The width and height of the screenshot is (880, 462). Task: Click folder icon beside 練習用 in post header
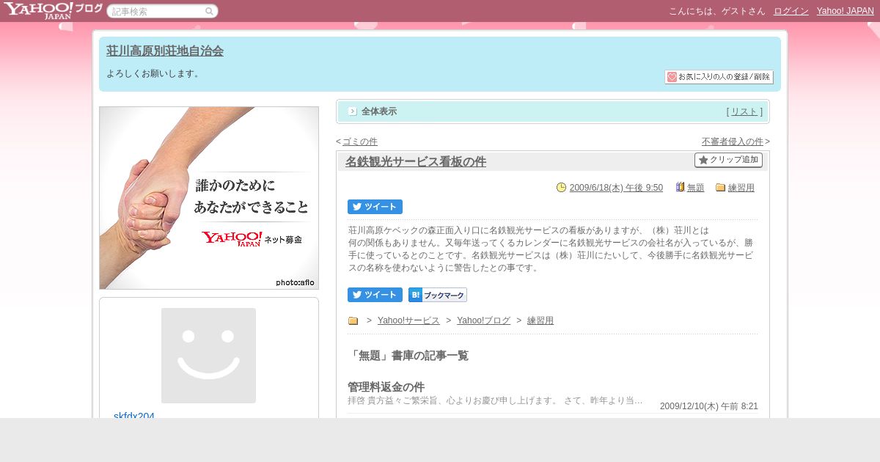720,187
